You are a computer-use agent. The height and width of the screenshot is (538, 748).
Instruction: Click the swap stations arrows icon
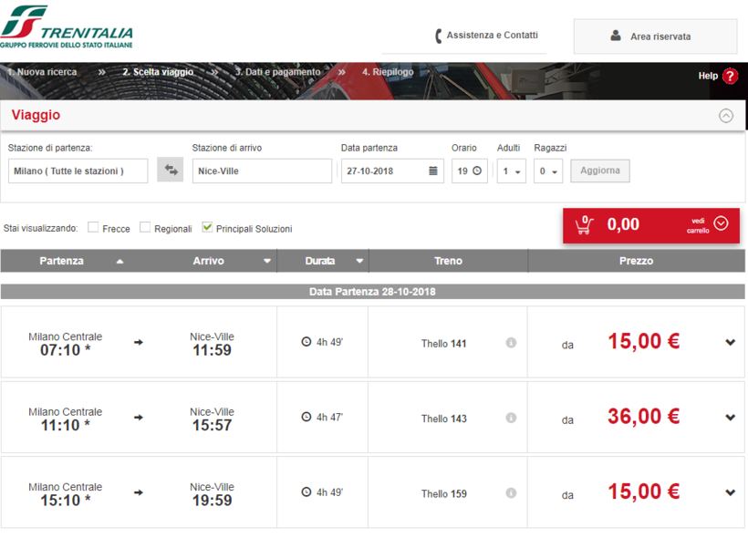(x=170, y=171)
